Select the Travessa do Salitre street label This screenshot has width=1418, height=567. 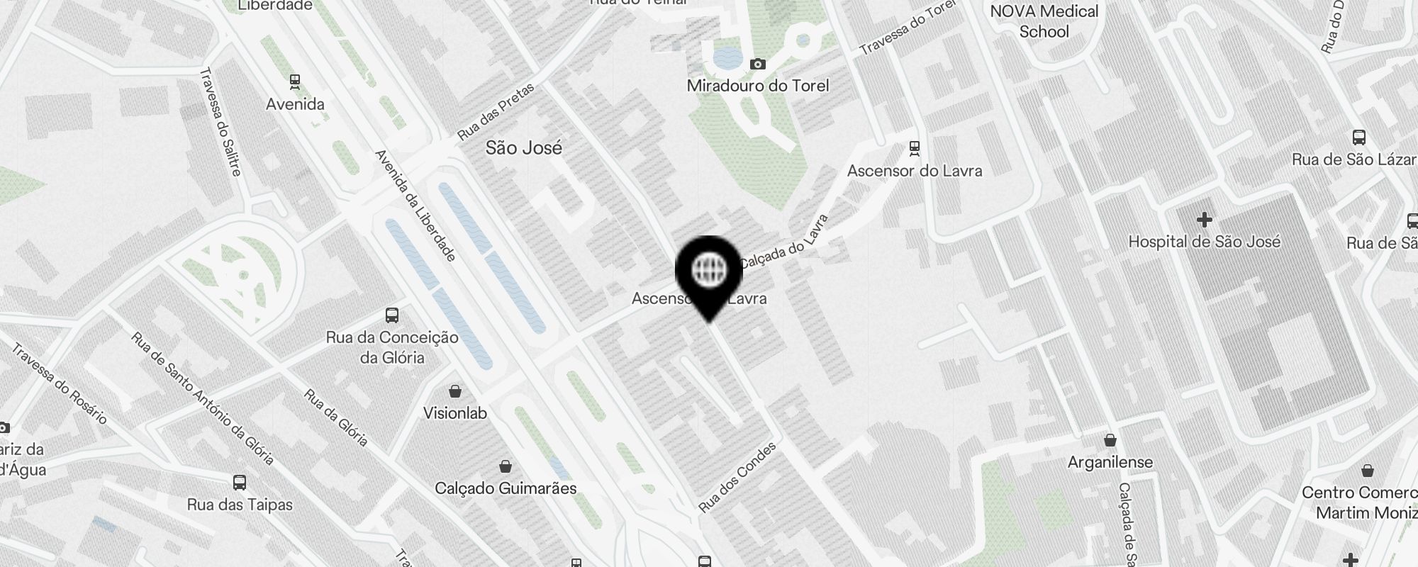tap(221, 121)
